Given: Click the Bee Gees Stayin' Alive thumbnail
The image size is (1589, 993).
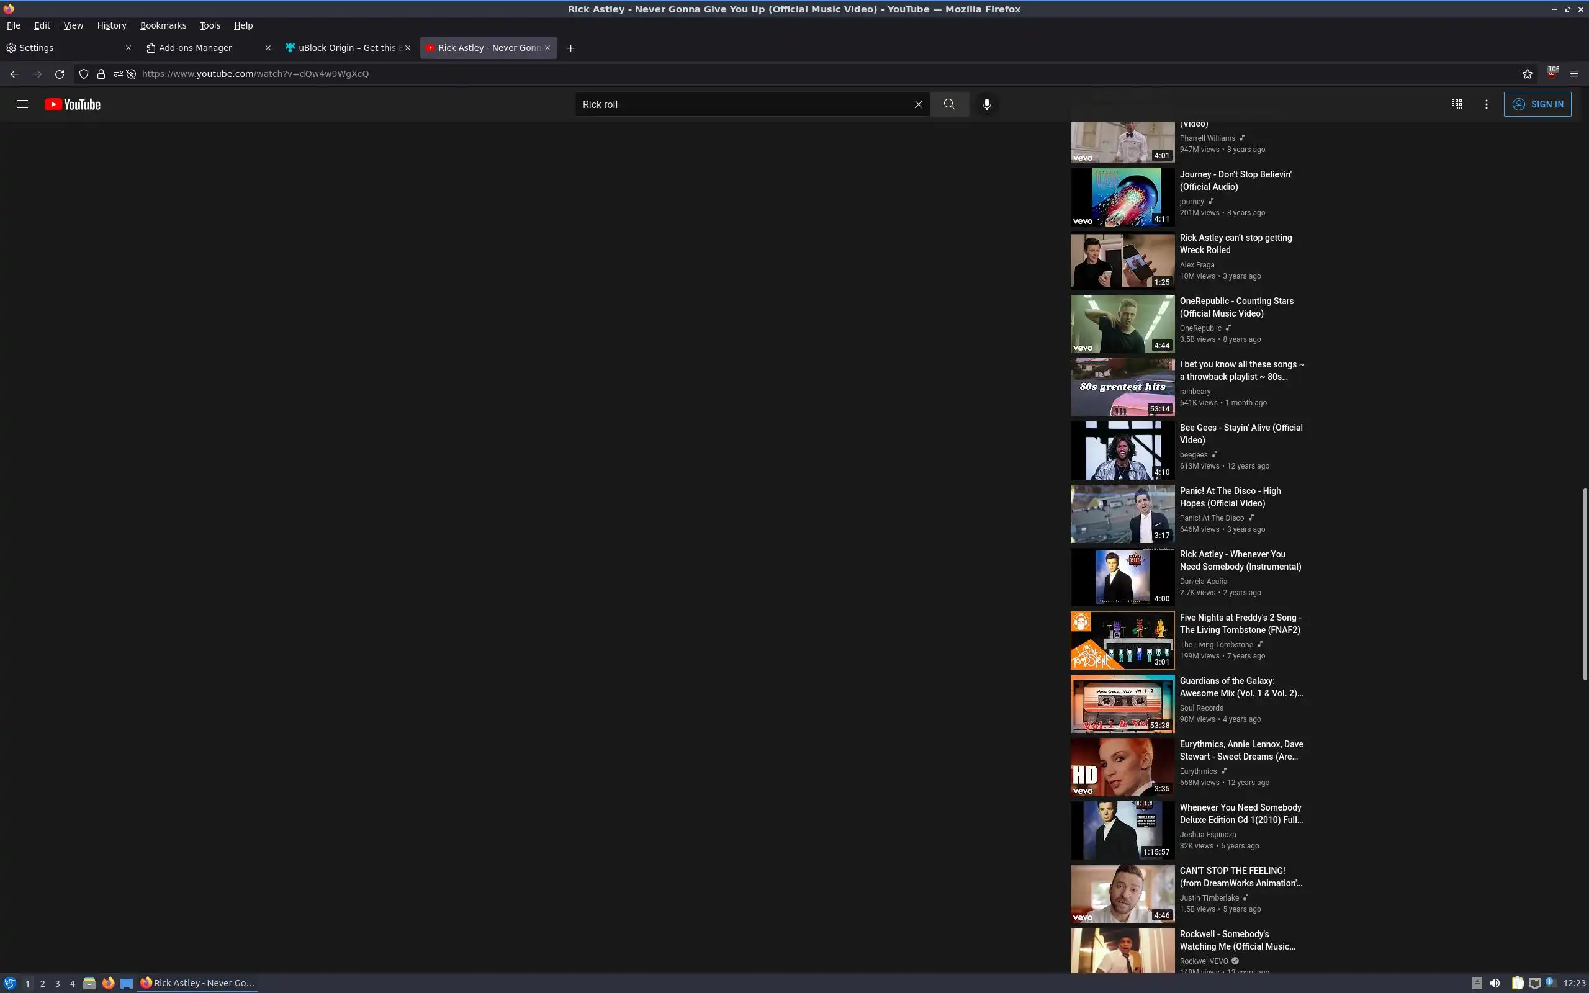Looking at the screenshot, I should pyautogui.click(x=1122, y=451).
